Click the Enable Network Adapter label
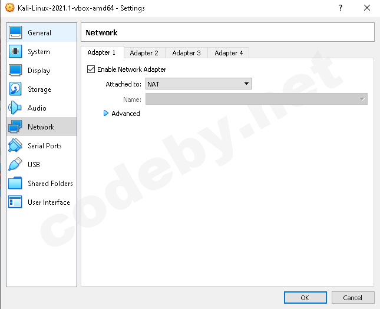Viewport: 380px width, 309px height. (132, 69)
